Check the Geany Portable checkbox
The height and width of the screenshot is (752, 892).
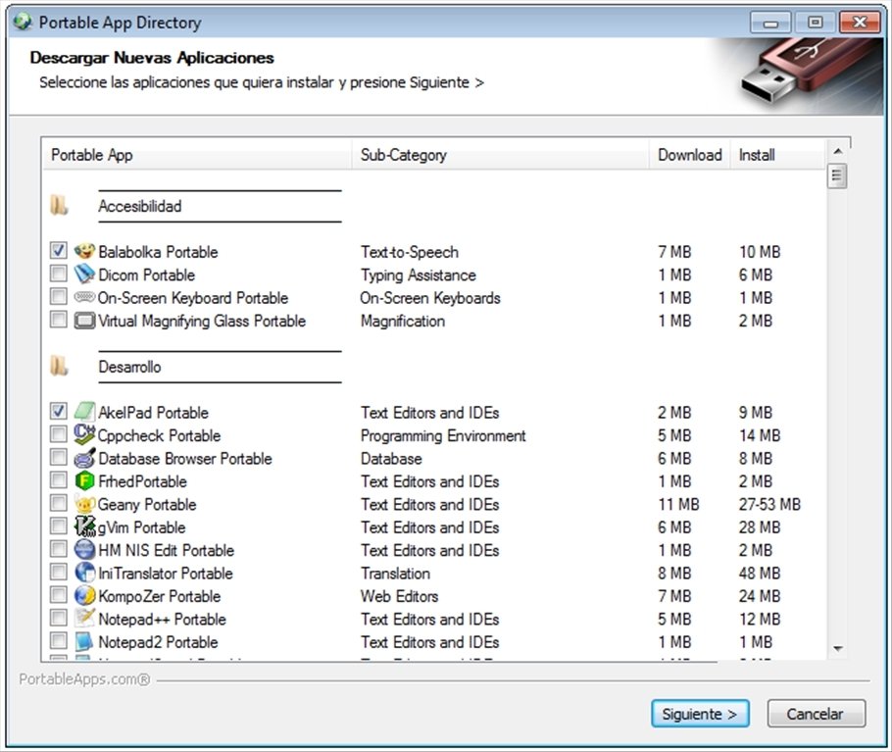click(58, 503)
